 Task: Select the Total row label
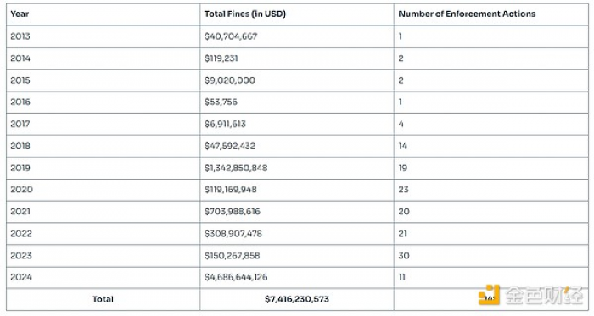click(103, 299)
